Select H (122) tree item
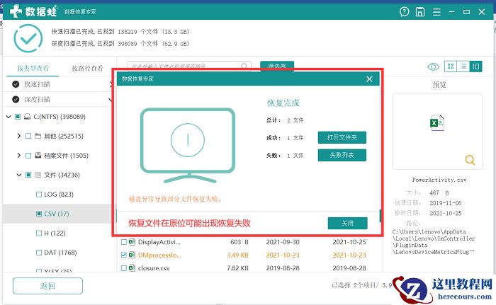Screen dimensions: 496x305 [55, 234]
